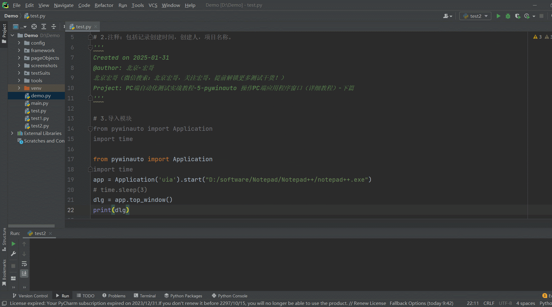Open the Project tool window side tab

(4, 33)
